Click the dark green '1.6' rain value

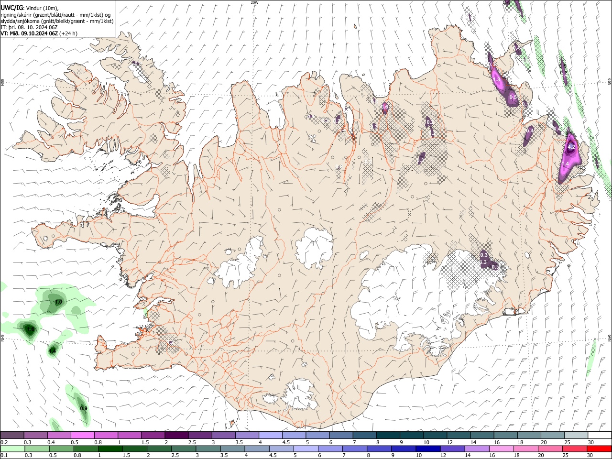coord(30,329)
